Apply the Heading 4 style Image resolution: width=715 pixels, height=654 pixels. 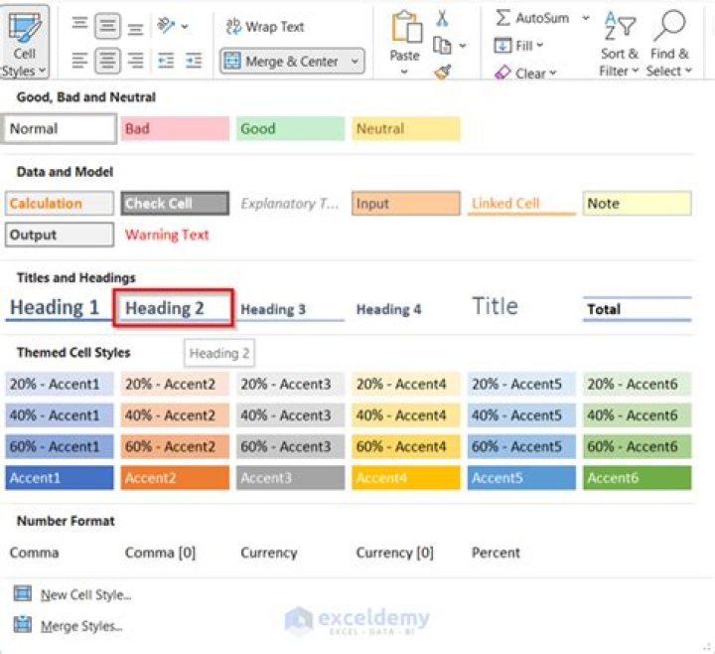pos(406,308)
